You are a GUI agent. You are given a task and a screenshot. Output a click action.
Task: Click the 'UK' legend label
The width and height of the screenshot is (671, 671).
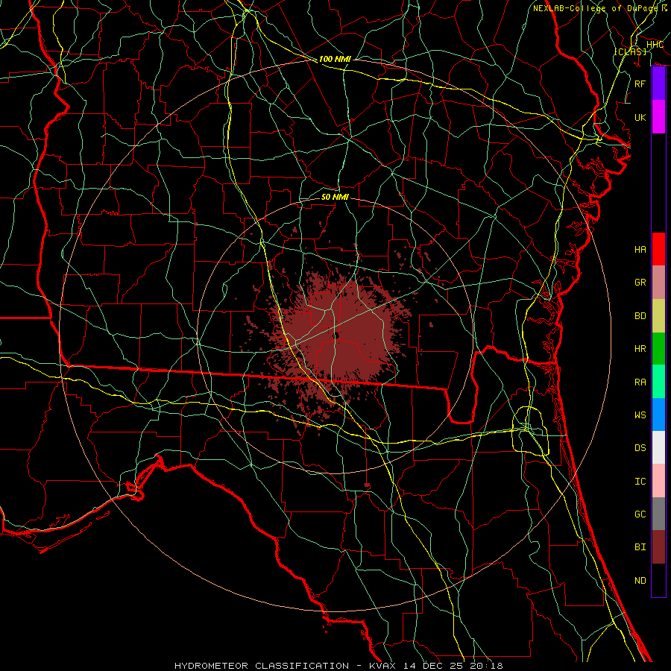click(640, 117)
